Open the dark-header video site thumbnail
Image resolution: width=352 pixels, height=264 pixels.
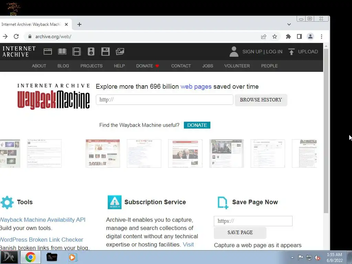coord(226,153)
